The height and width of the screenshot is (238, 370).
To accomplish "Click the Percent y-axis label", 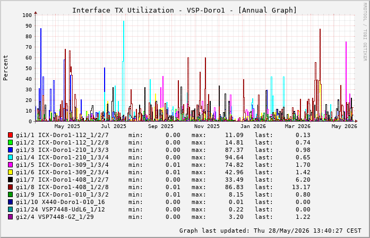I will coord(5,68).
